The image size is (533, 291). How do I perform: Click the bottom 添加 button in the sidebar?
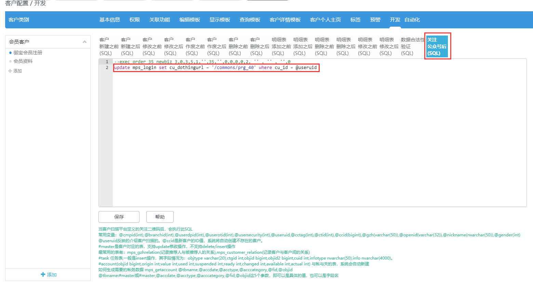coord(48,275)
